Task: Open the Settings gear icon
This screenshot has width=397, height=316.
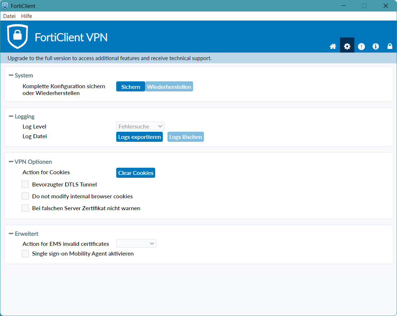Action: 347,46
